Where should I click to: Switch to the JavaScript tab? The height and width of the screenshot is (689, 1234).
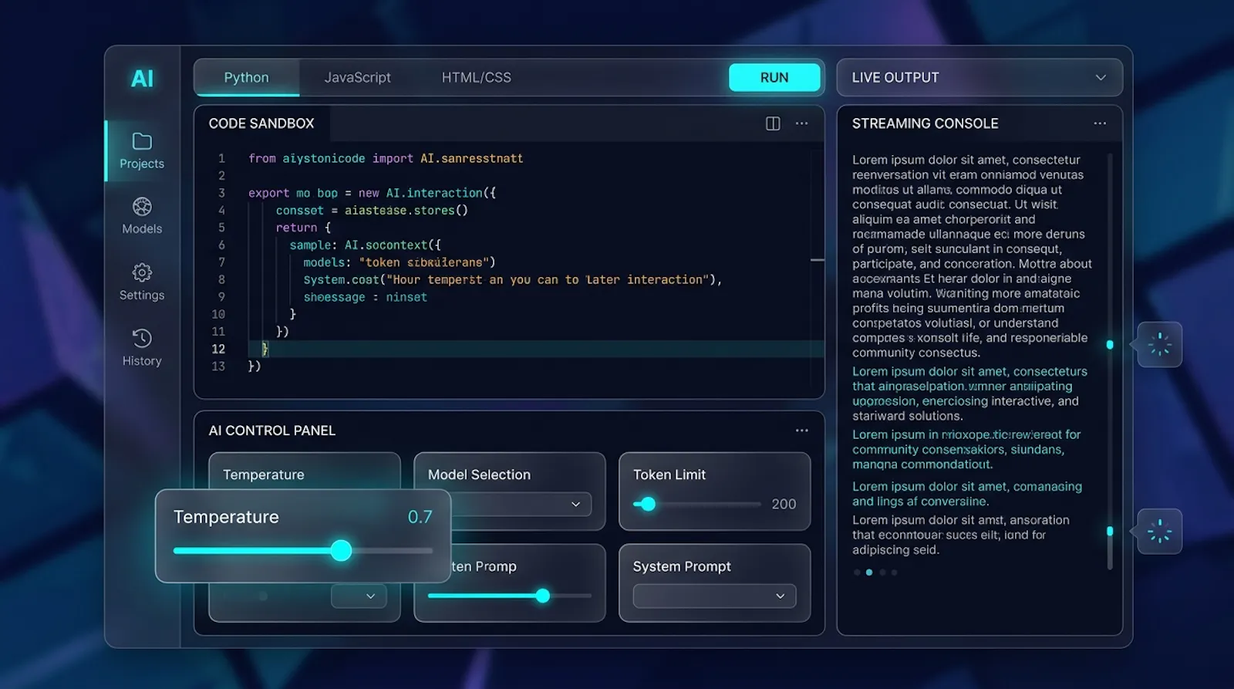click(357, 77)
